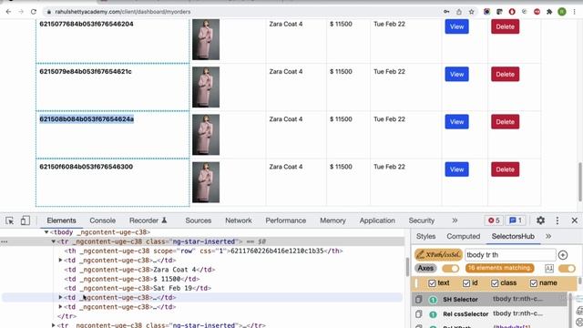Expand the first td node under th
The height and width of the screenshot is (328, 583).
(61, 260)
